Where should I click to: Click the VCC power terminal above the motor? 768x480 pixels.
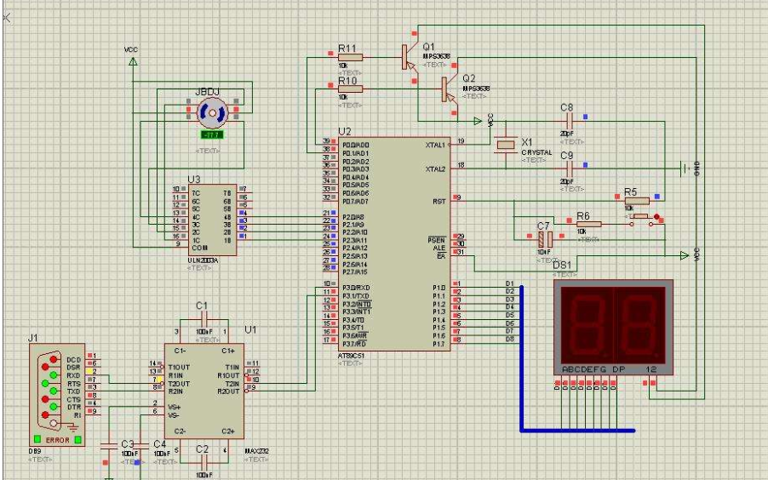tap(132, 61)
